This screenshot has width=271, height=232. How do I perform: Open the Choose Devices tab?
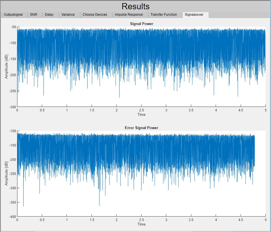point(95,15)
